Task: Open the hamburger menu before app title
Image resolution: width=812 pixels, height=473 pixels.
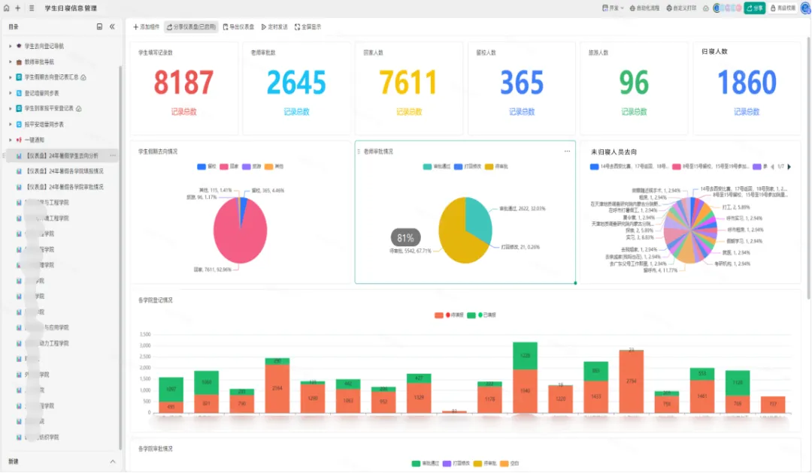Action: (32, 8)
